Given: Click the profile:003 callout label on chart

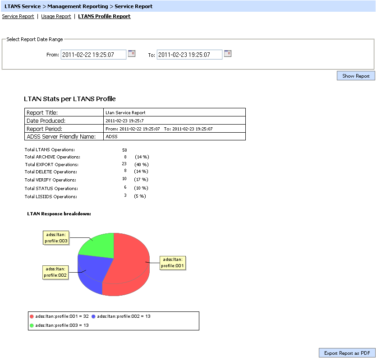Looking at the screenshot, I should click(x=56, y=237).
